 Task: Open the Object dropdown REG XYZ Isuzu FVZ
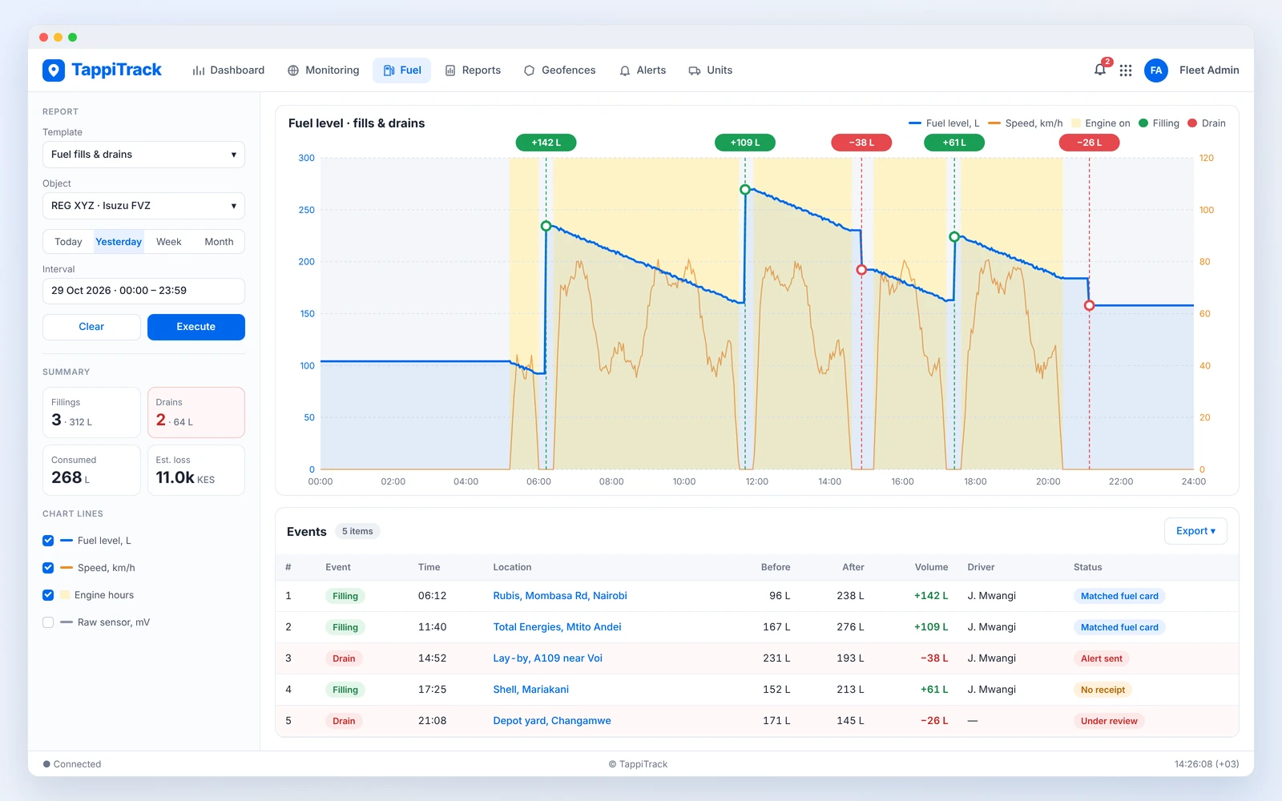[143, 206]
